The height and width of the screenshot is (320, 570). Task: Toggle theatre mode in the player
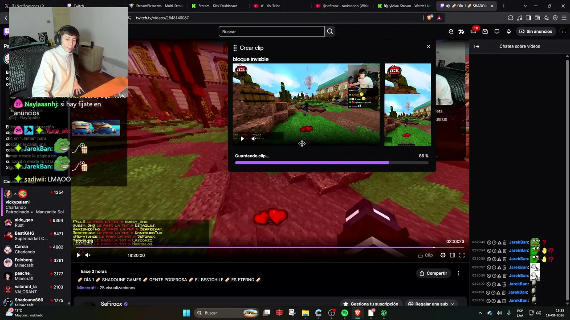(x=452, y=255)
